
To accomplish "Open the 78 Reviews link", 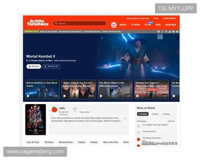I will click(x=63, y=114).
